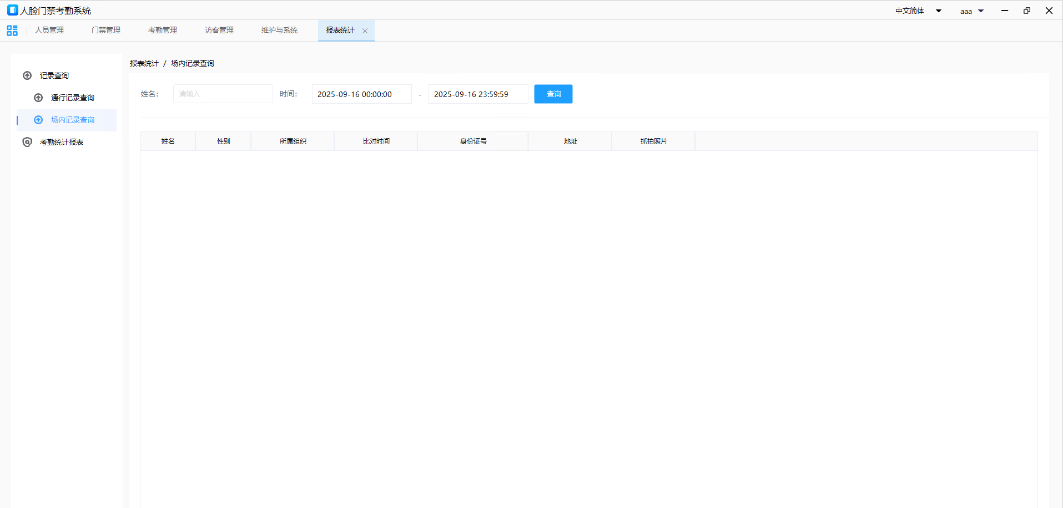Click the icon beside 记录查询 in the sidebar

pos(27,75)
